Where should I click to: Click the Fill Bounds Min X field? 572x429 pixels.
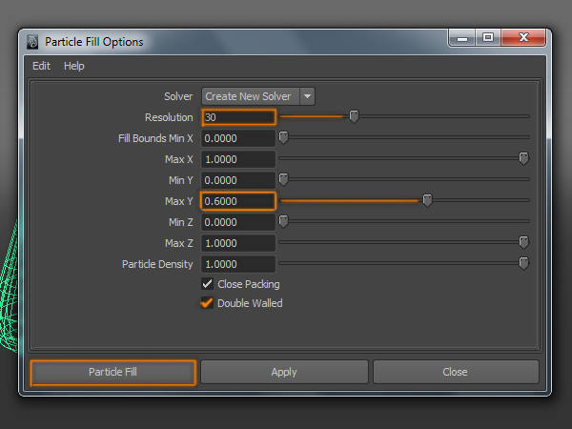(238, 138)
